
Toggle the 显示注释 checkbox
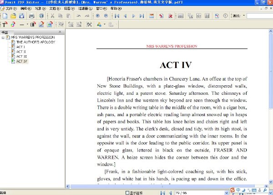tap(127, 193)
